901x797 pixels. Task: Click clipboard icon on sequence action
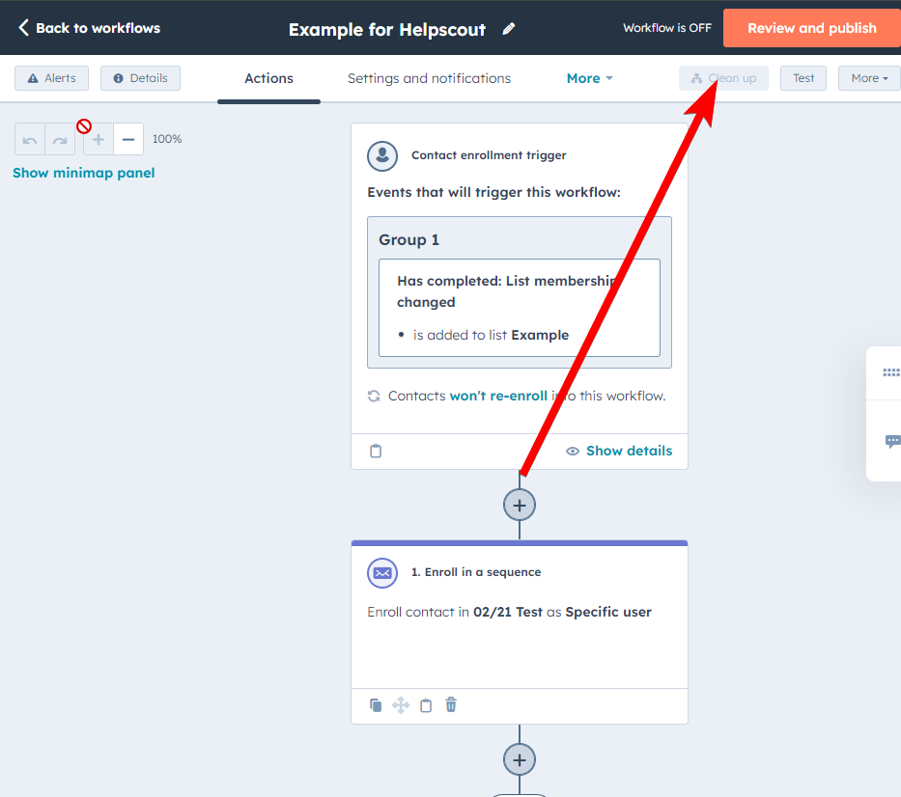[x=426, y=704]
